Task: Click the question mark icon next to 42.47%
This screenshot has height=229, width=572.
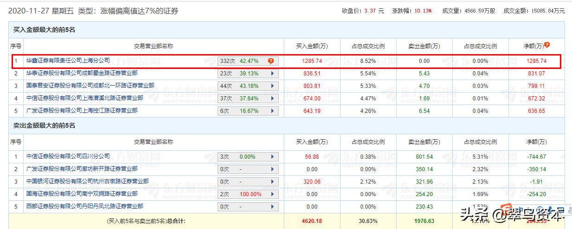Action: click(x=271, y=61)
